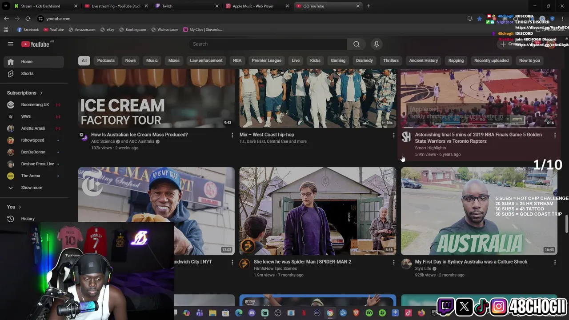This screenshot has width=569, height=320.
Task: Open Boomerang UK subscription channel
Action: (34, 105)
